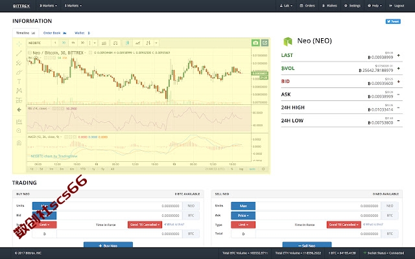Viewport: 415px width, 259px height.
Task: Switch to the Timeline tab
Action: coord(26,33)
